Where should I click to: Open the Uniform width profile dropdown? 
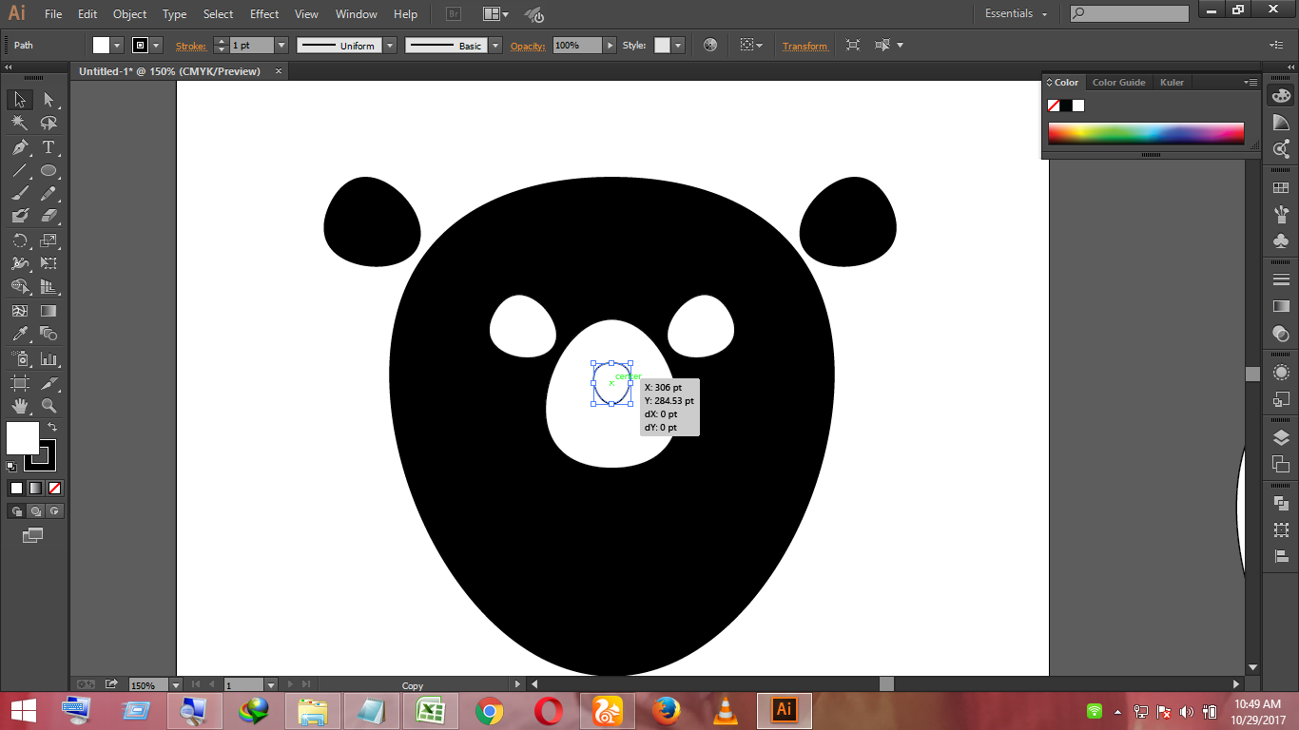pyautogui.click(x=391, y=46)
